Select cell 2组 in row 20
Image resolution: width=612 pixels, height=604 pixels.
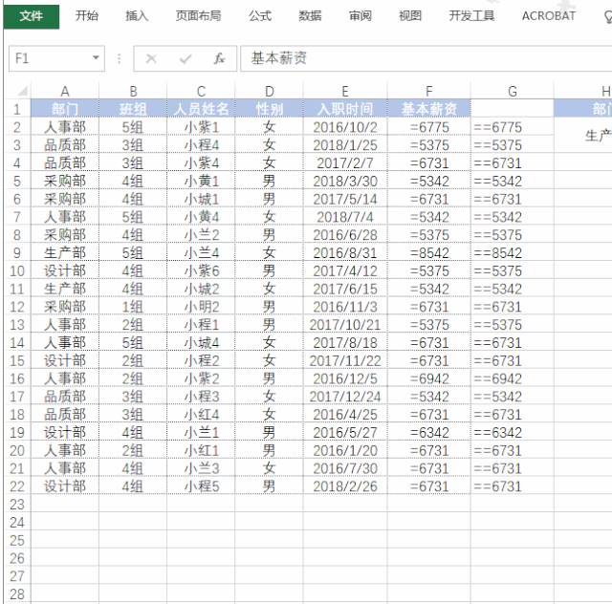133,450
